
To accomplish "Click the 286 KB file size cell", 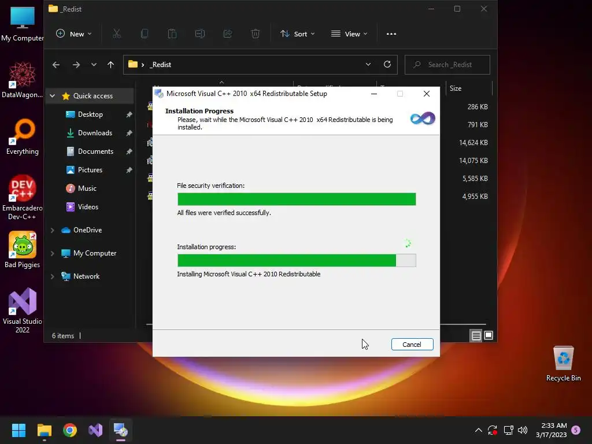I will (x=478, y=107).
